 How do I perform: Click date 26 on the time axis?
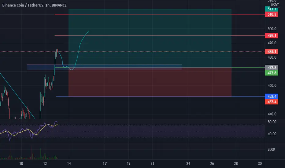click(x=212, y=163)
